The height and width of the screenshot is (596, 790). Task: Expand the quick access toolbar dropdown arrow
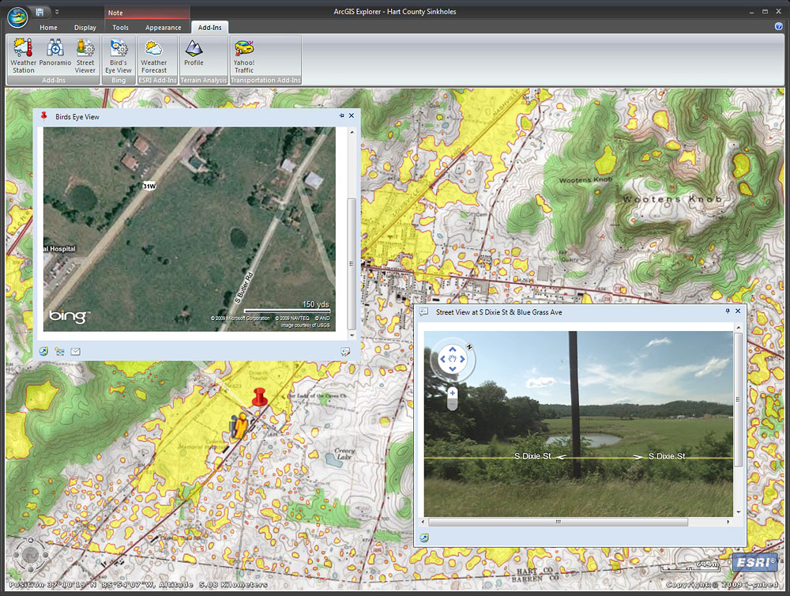point(57,12)
